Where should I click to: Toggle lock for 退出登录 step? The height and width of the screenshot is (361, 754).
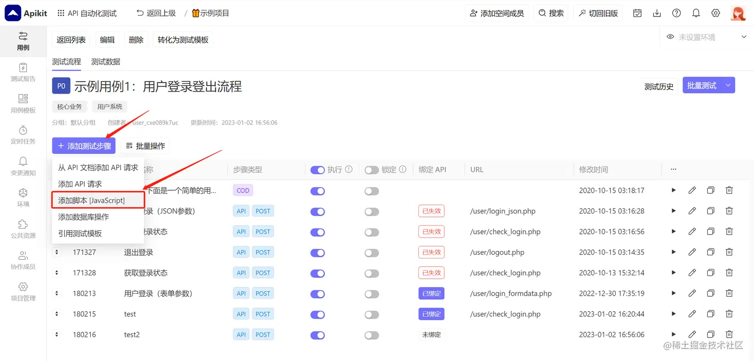click(x=372, y=253)
